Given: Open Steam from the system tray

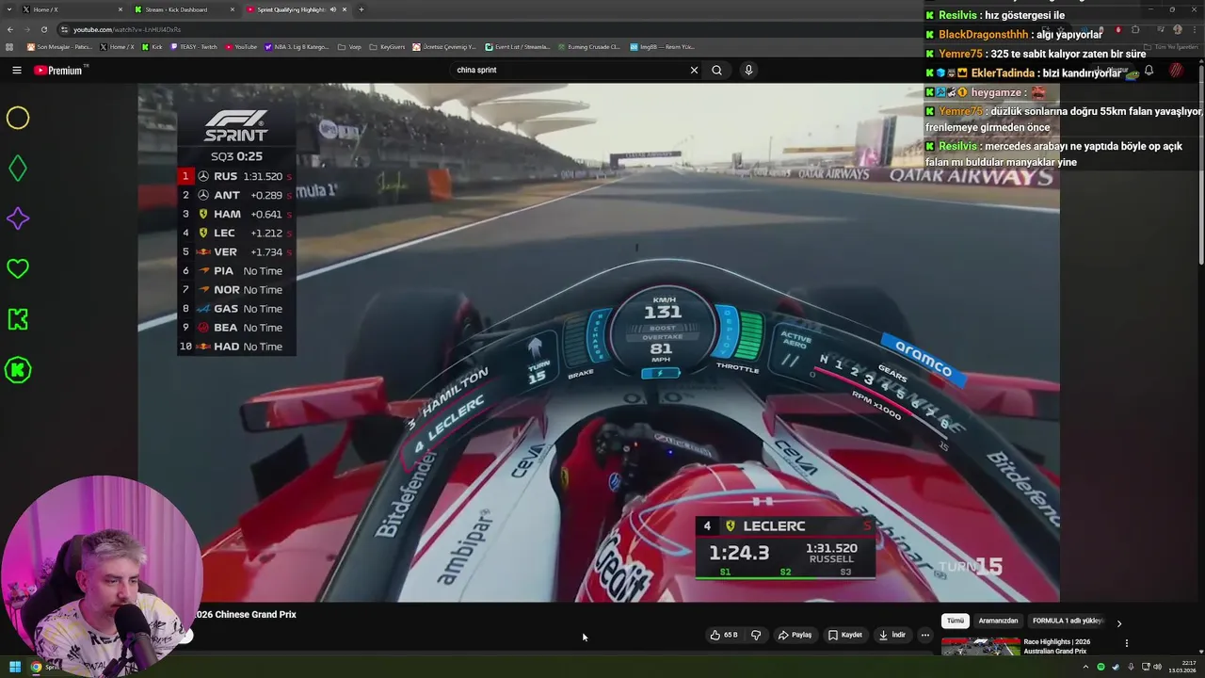Looking at the screenshot, I should point(1116,667).
